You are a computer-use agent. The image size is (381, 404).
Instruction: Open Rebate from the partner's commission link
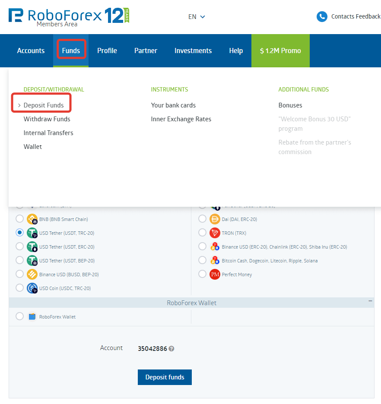[x=315, y=147]
